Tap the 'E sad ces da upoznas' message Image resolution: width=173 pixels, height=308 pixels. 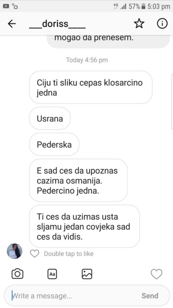78,180
